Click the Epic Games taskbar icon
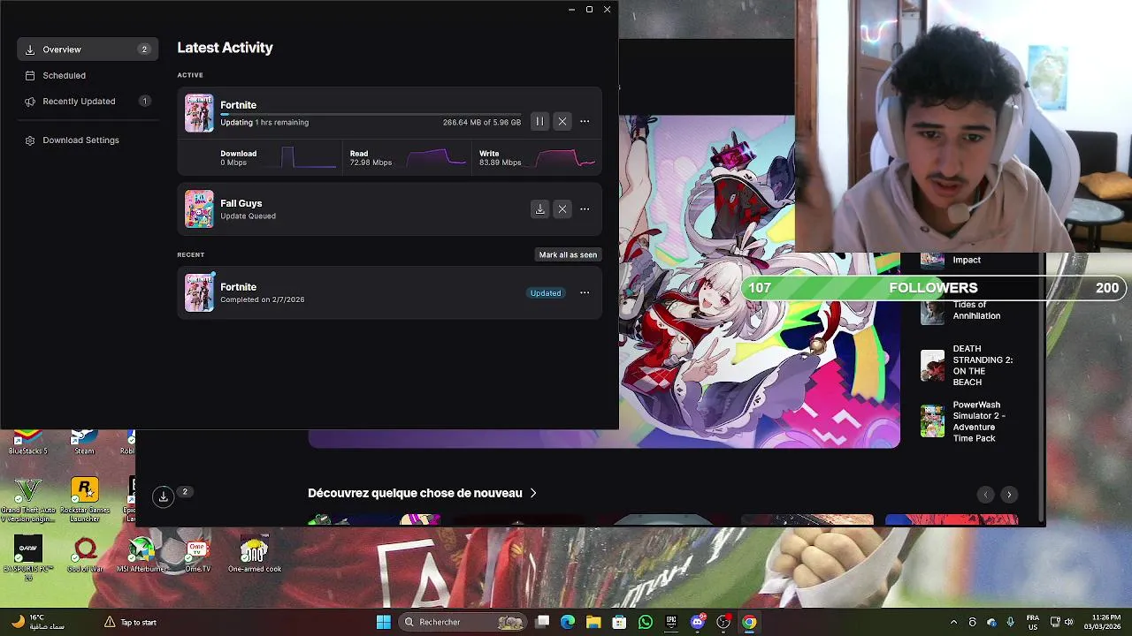 pos(671,622)
